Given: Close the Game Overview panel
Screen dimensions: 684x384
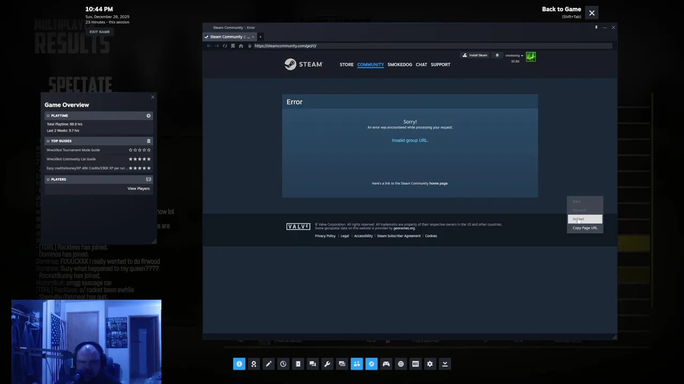Looking at the screenshot, I should (x=152, y=97).
